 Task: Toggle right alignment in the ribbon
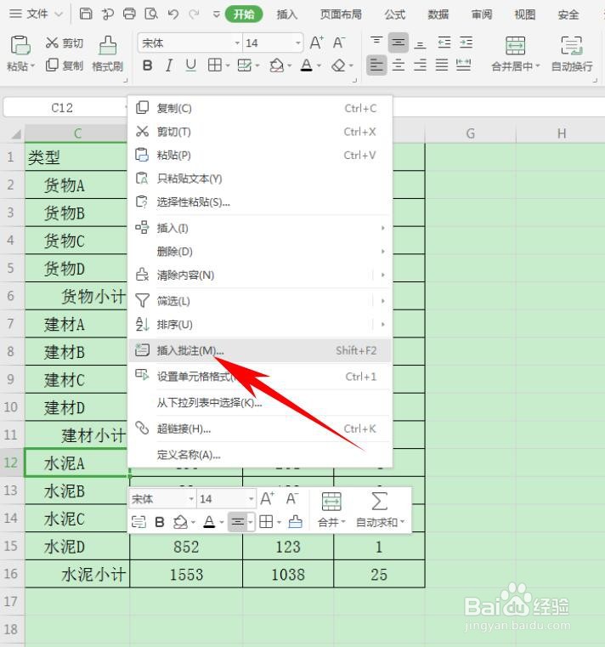(420, 65)
